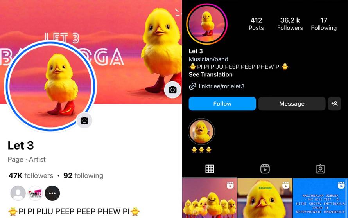Click the 47K followers count
Screen dimensions: 348x218
click(x=31, y=176)
